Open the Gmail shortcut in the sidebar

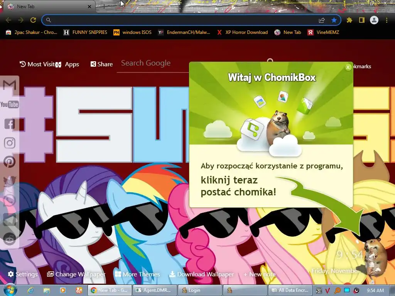click(10, 85)
